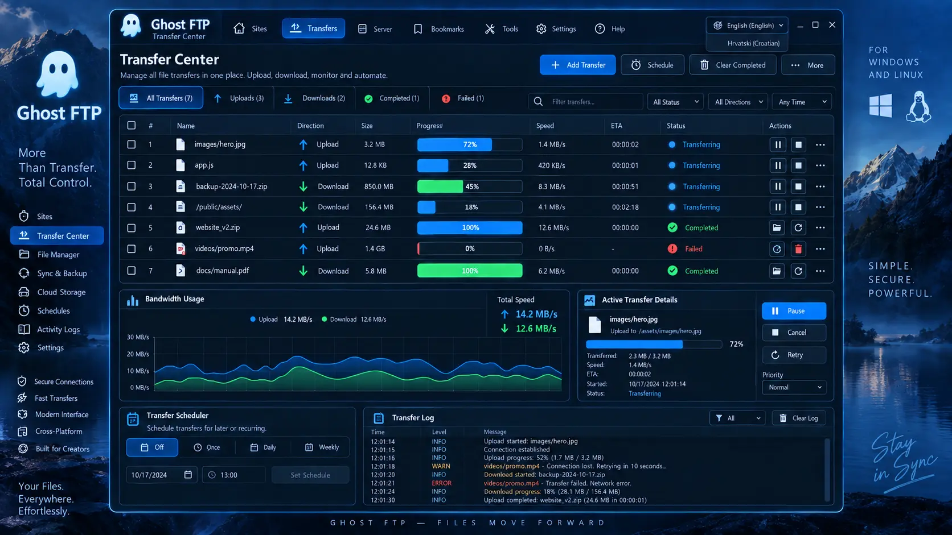Pause the images/hero.jpg transfer row
This screenshot has width=952, height=535.
[778, 144]
